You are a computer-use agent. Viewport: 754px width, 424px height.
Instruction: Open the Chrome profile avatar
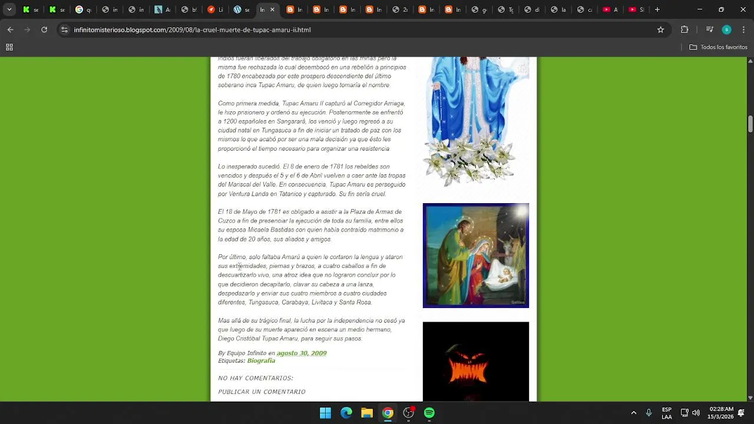(x=727, y=29)
